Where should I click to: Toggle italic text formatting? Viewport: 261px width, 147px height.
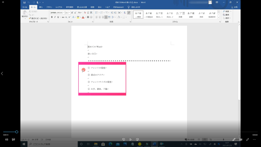[55, 17]
